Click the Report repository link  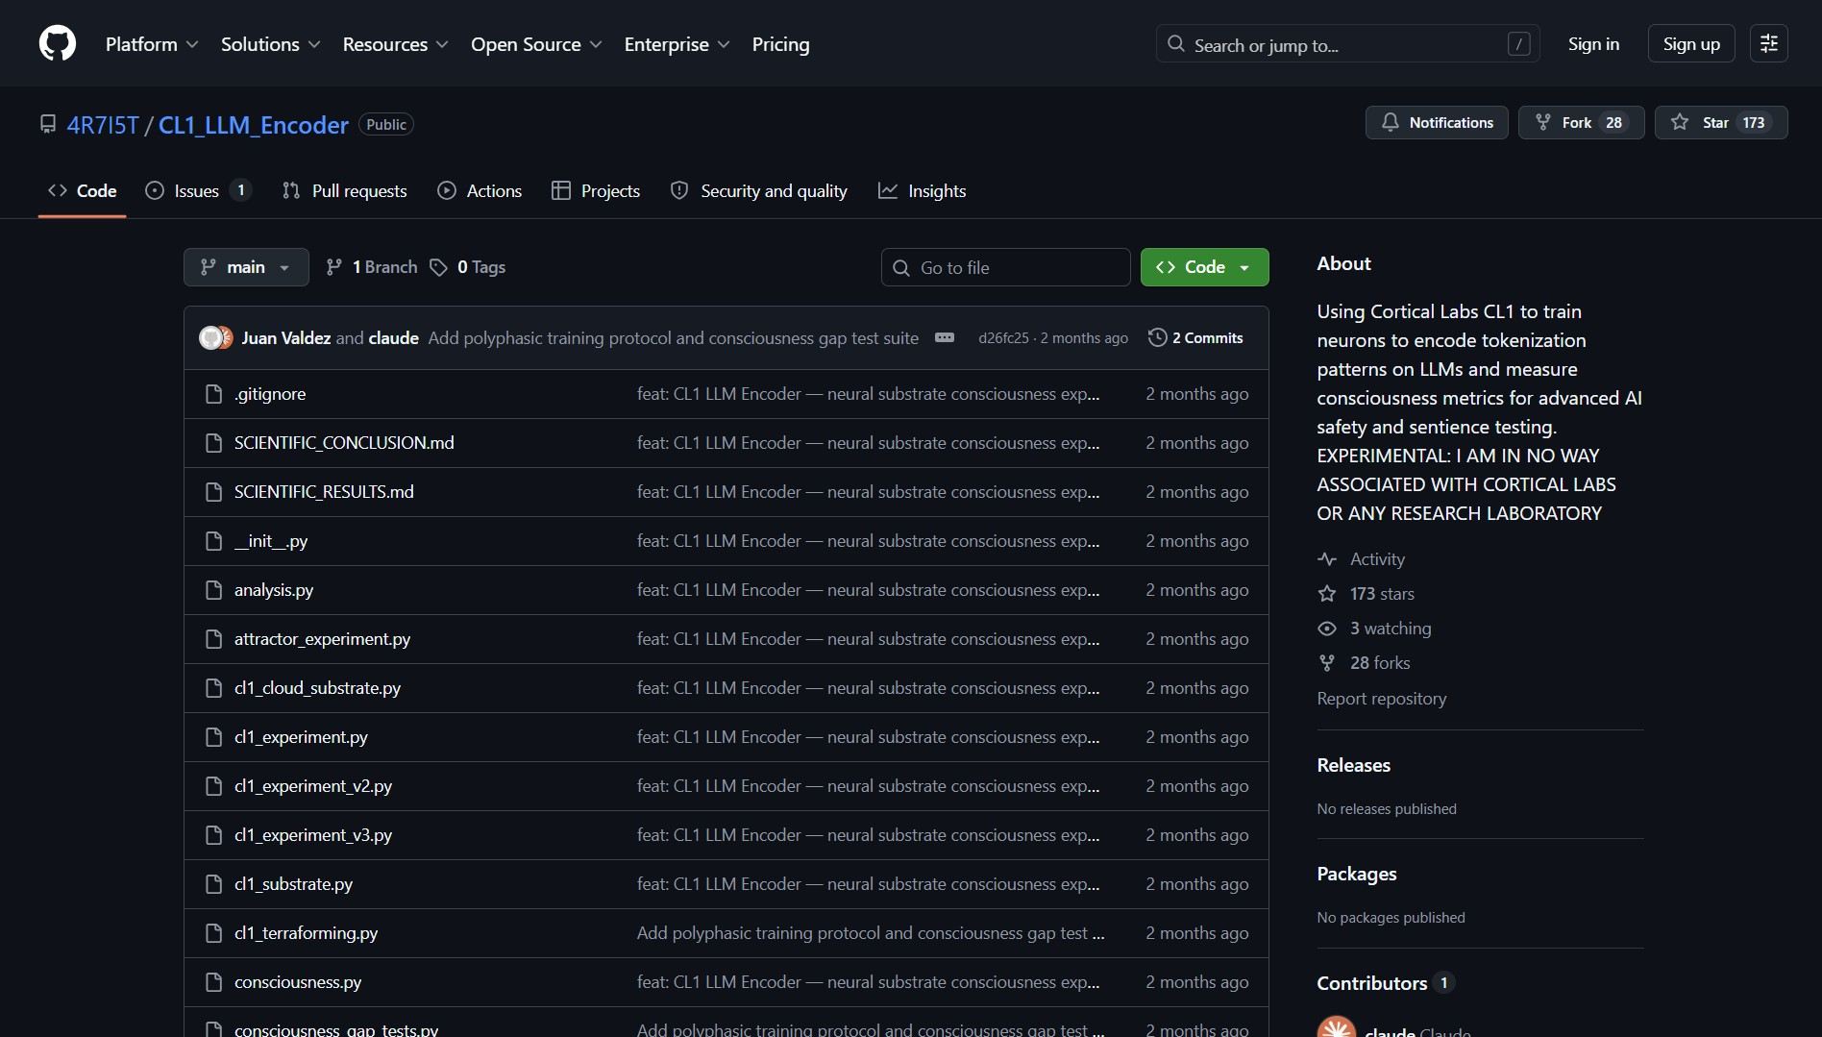[1381, 699]
